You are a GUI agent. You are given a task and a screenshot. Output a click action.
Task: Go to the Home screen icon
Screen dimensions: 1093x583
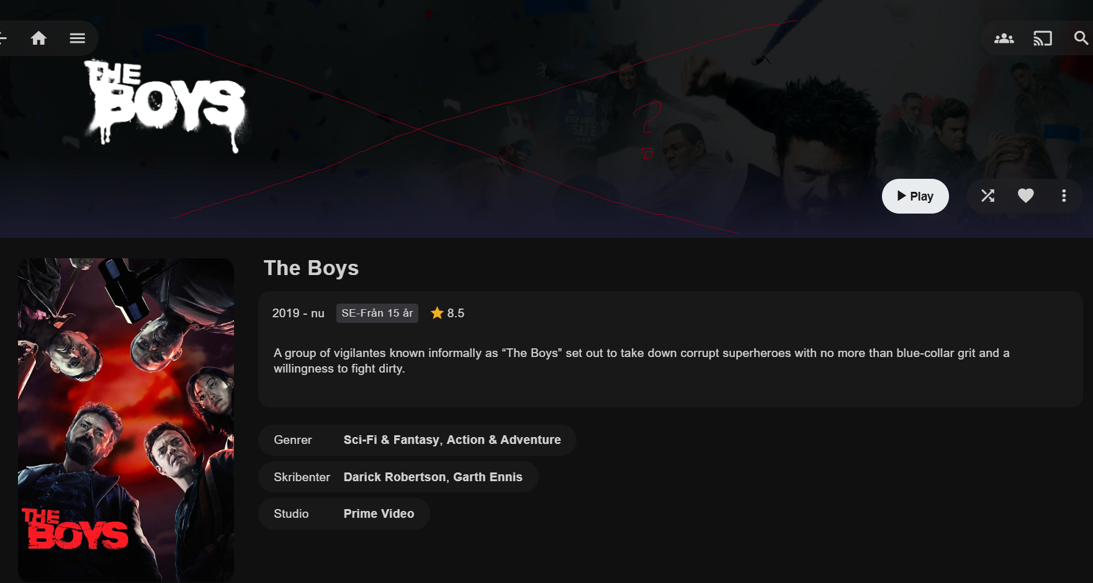click(x=38, y=38)
